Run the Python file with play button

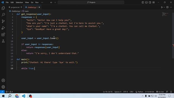162,7
